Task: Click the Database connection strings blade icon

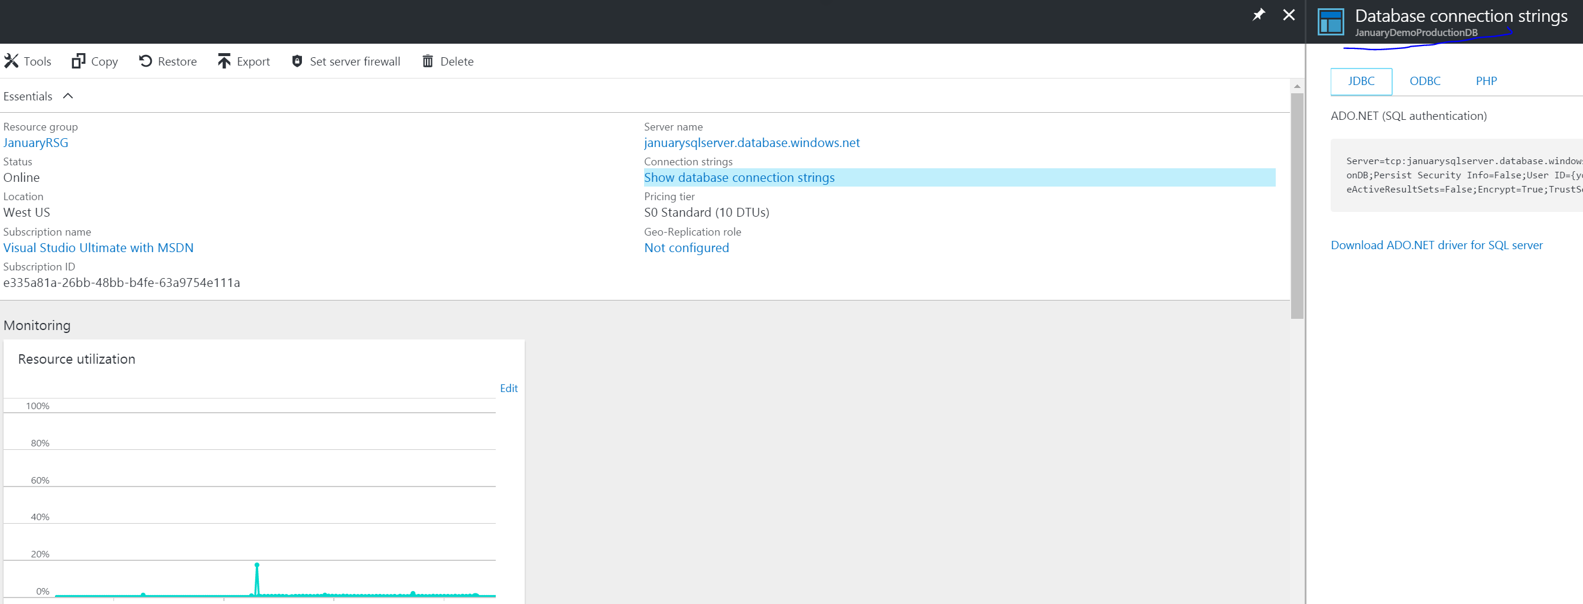Action: [x=1331, y=22]
